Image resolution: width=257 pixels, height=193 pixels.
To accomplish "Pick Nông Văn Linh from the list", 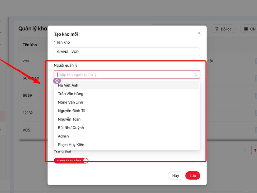I will (x=71, y=102).
